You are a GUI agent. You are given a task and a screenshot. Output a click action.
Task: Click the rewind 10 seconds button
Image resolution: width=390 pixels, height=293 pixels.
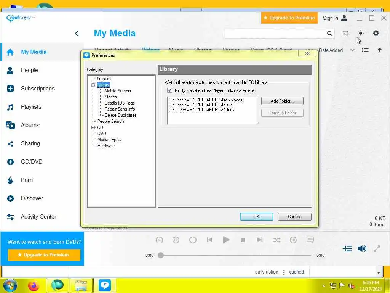coord(176,240)
